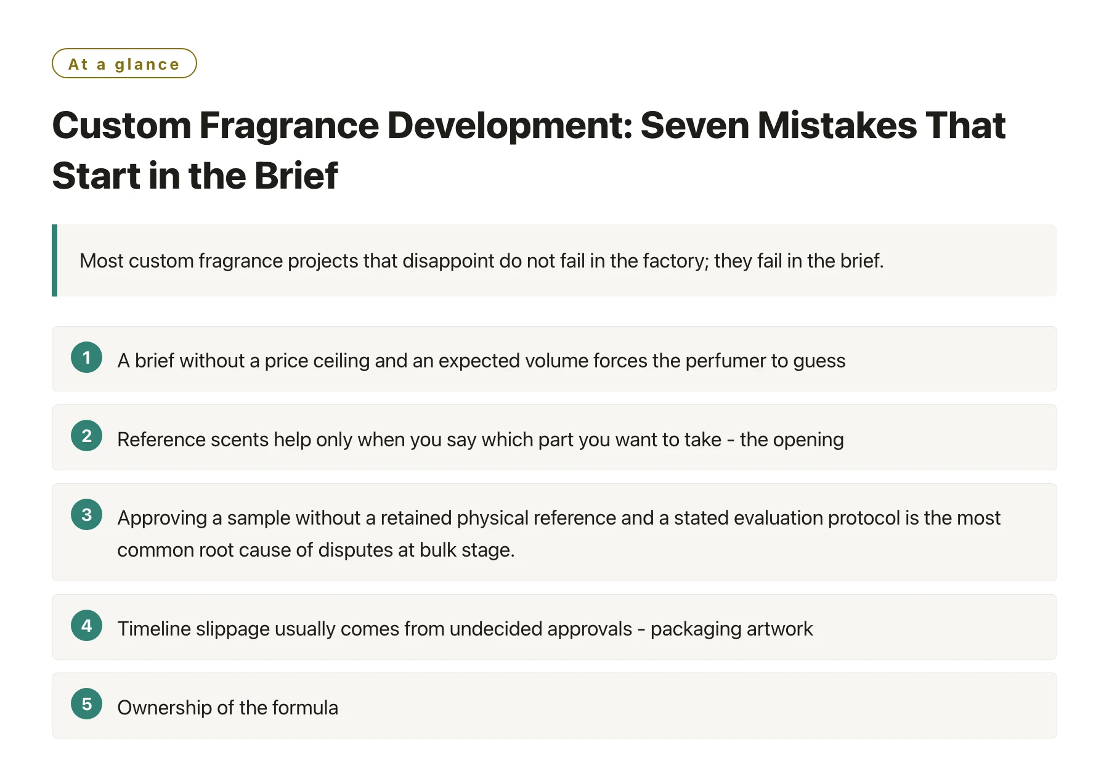Click the words 'packaging artwork'
Image resolution: width=1109 pixels, height=781 pixels.
click(x=731, y=629)
